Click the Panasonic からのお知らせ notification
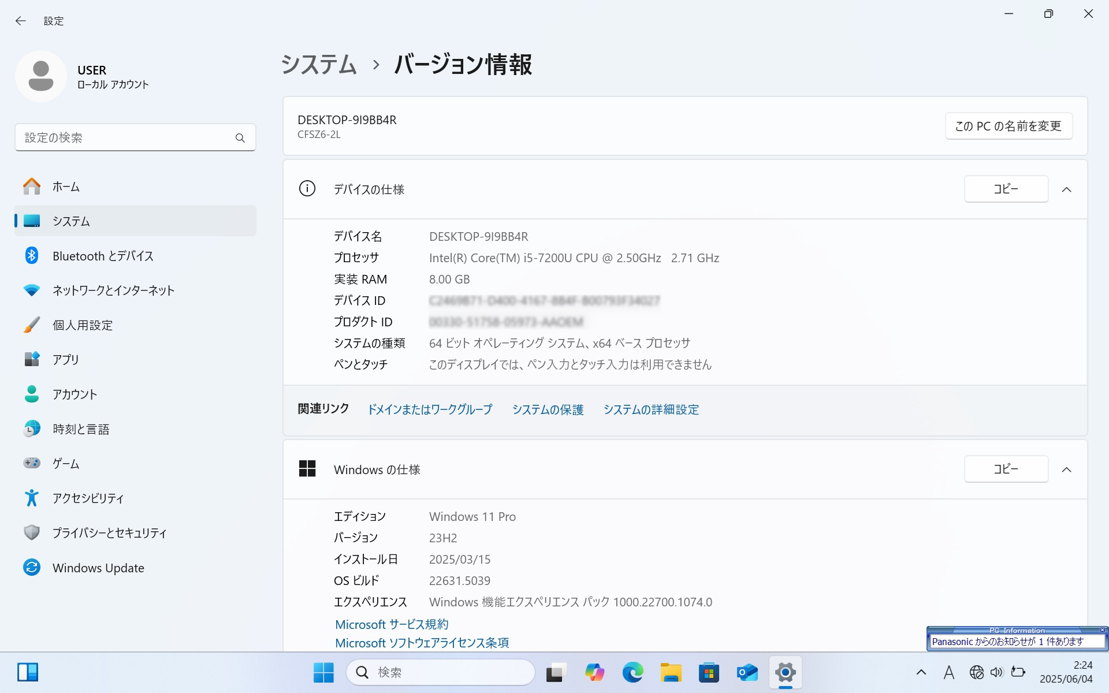Screen dimensions: 1109x693 (x=1017, y=642)
